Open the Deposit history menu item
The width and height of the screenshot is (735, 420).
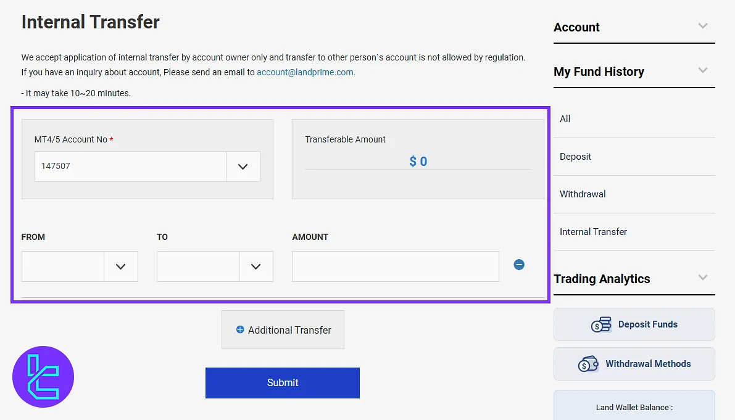[x=576, y=157]
